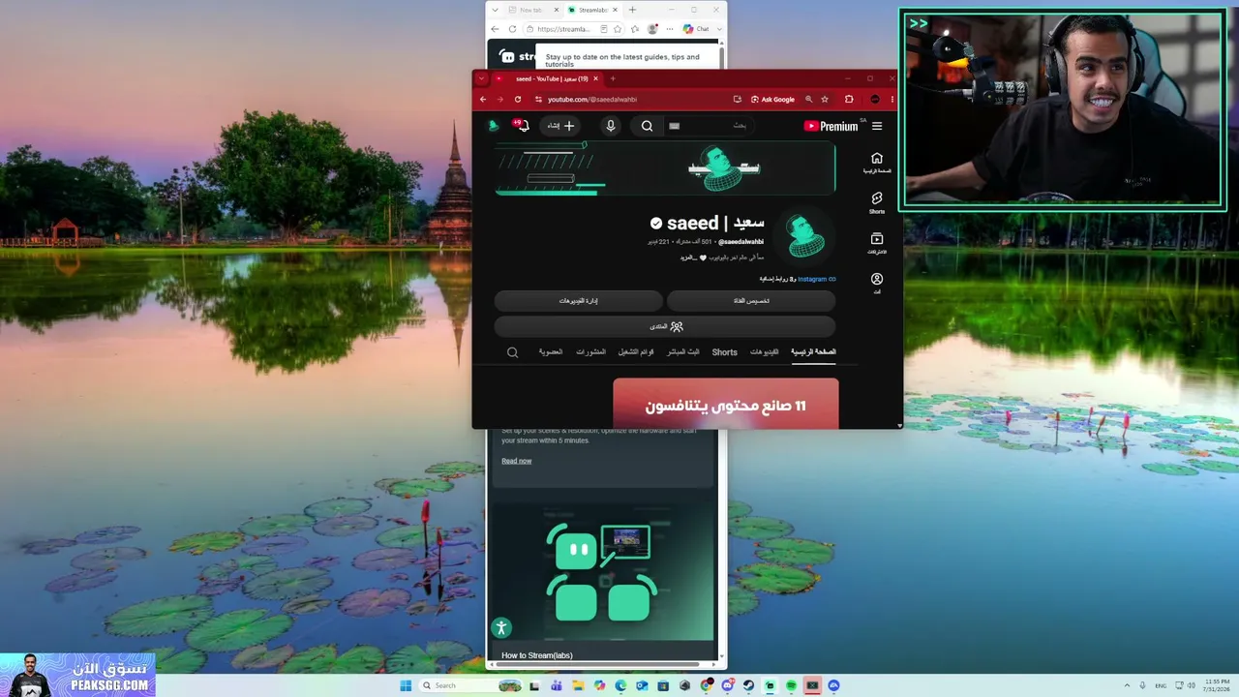Open a new tab in the Edge window
The height and width of the screenshot is (697, 1239).
click(632, 10)
